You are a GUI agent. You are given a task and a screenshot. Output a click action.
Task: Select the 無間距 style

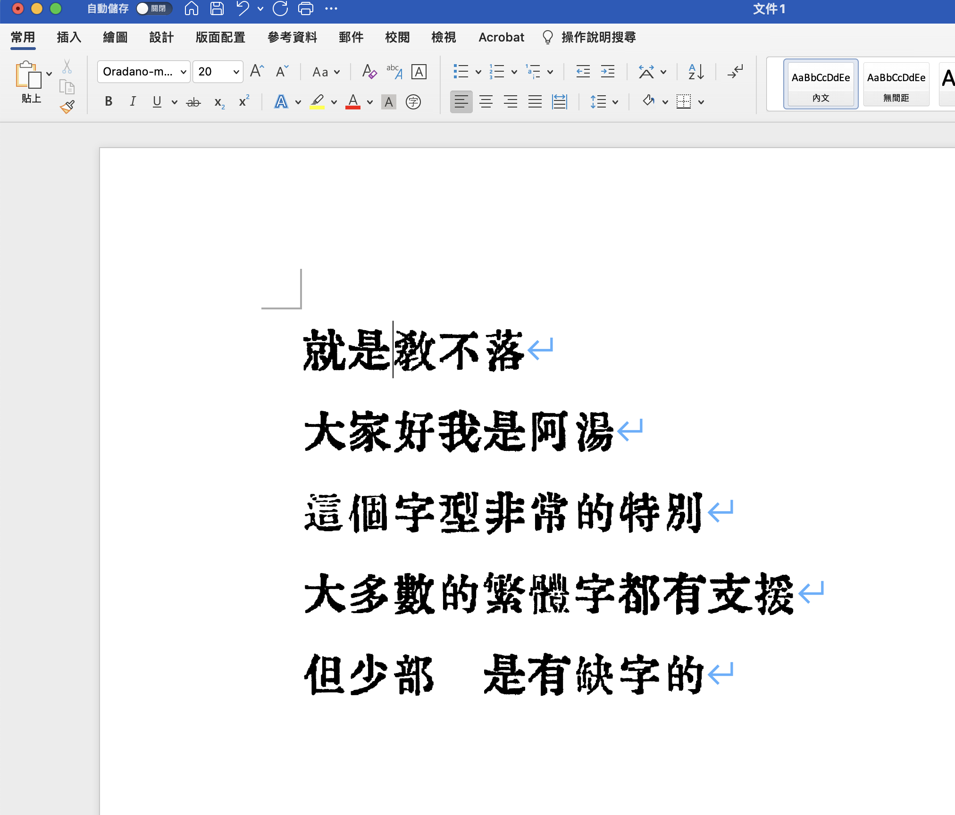[896, 84]
